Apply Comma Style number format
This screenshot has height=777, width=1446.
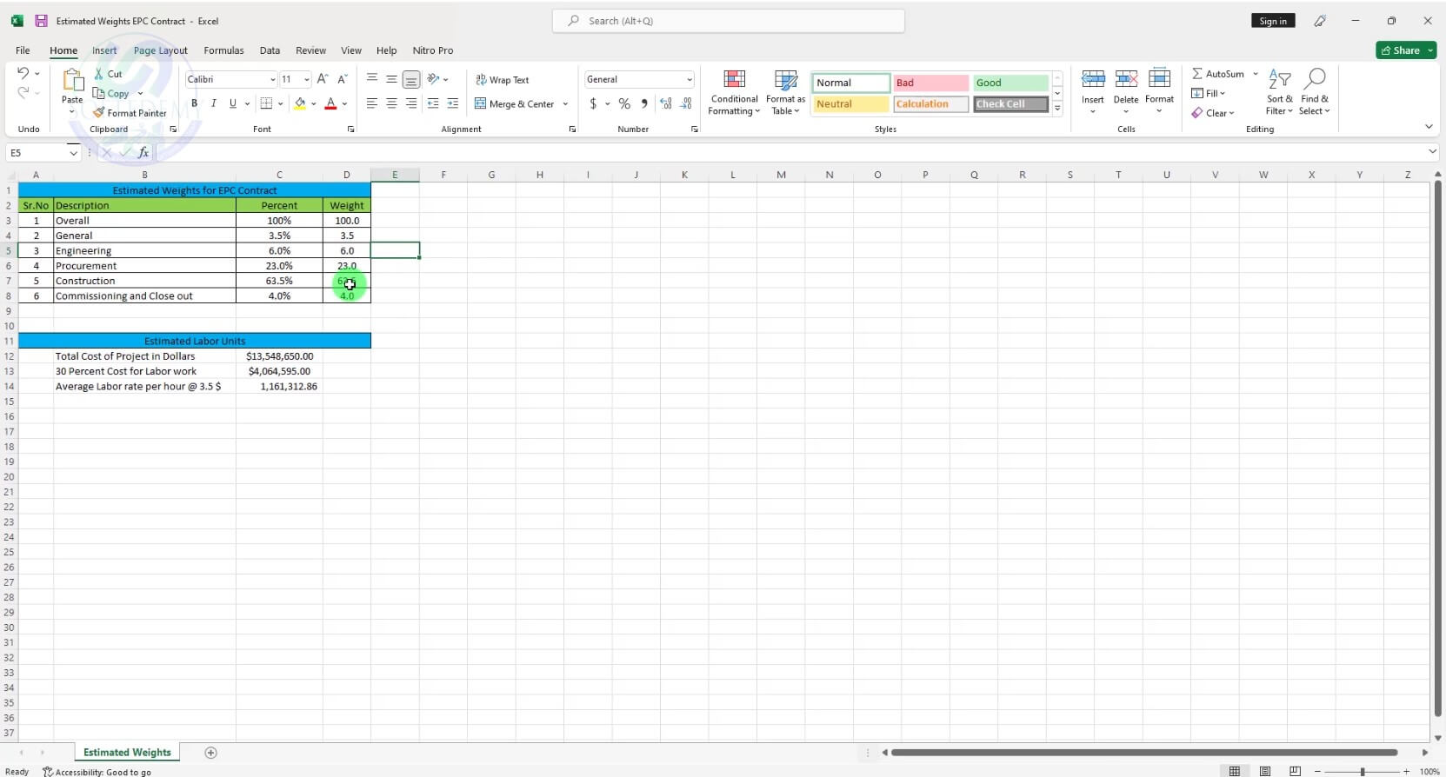tap(644, 103)
